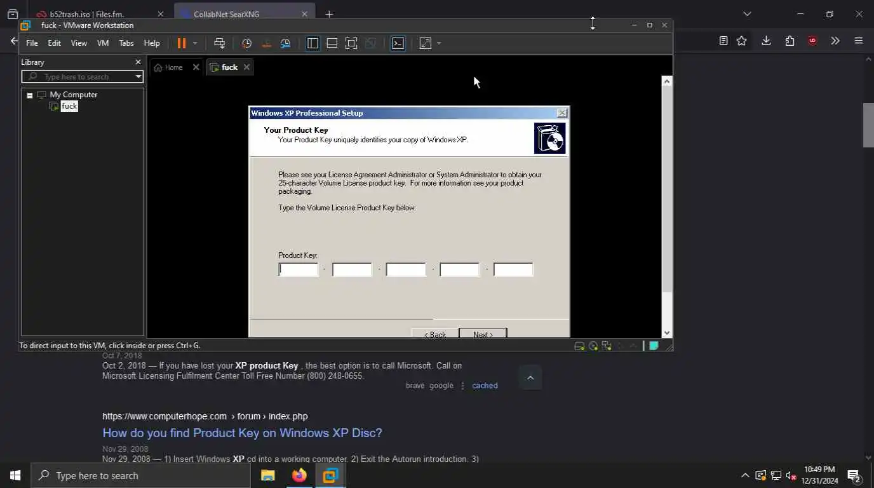Select the 'fuck' VM in library tree
Viewport: 874px width, 488px height.
pos(69,106)
